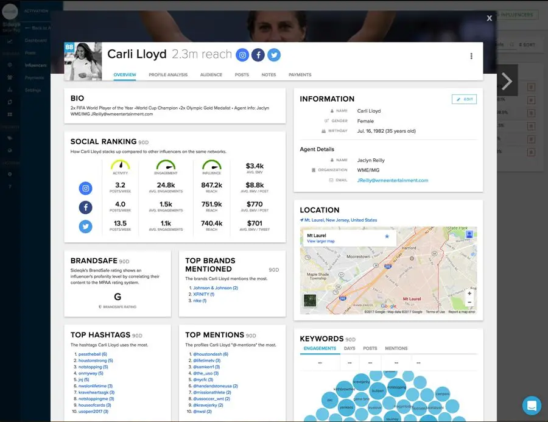Open the chat widget in the bottom right corner
Image resolution: width=548 pixels, height=422 pixels.
click(x=531, y=406)
